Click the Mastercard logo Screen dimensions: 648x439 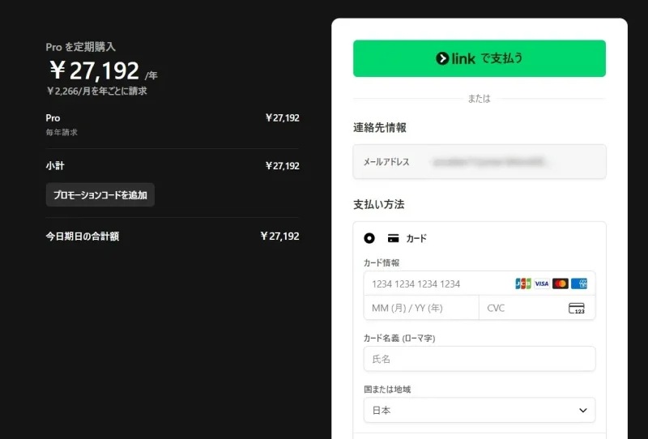click(x=560, y=283)
